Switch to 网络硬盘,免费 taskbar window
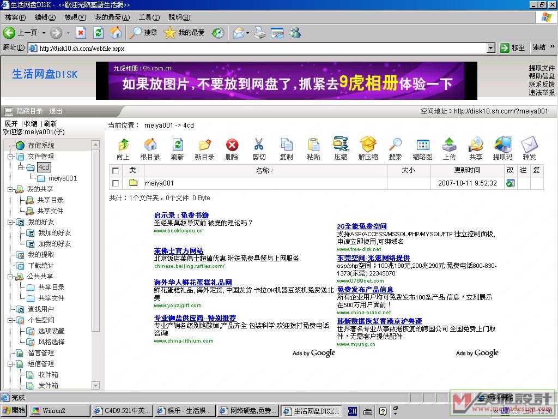Image resolution: width=558 pixels, height=419 pixels. [x=248, y=410]
